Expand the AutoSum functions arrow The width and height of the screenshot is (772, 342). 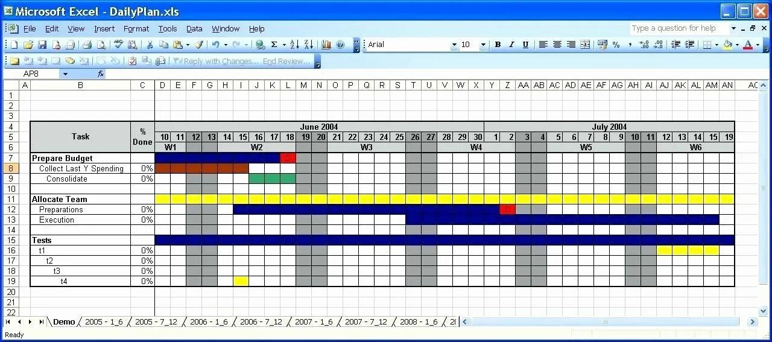283,45
